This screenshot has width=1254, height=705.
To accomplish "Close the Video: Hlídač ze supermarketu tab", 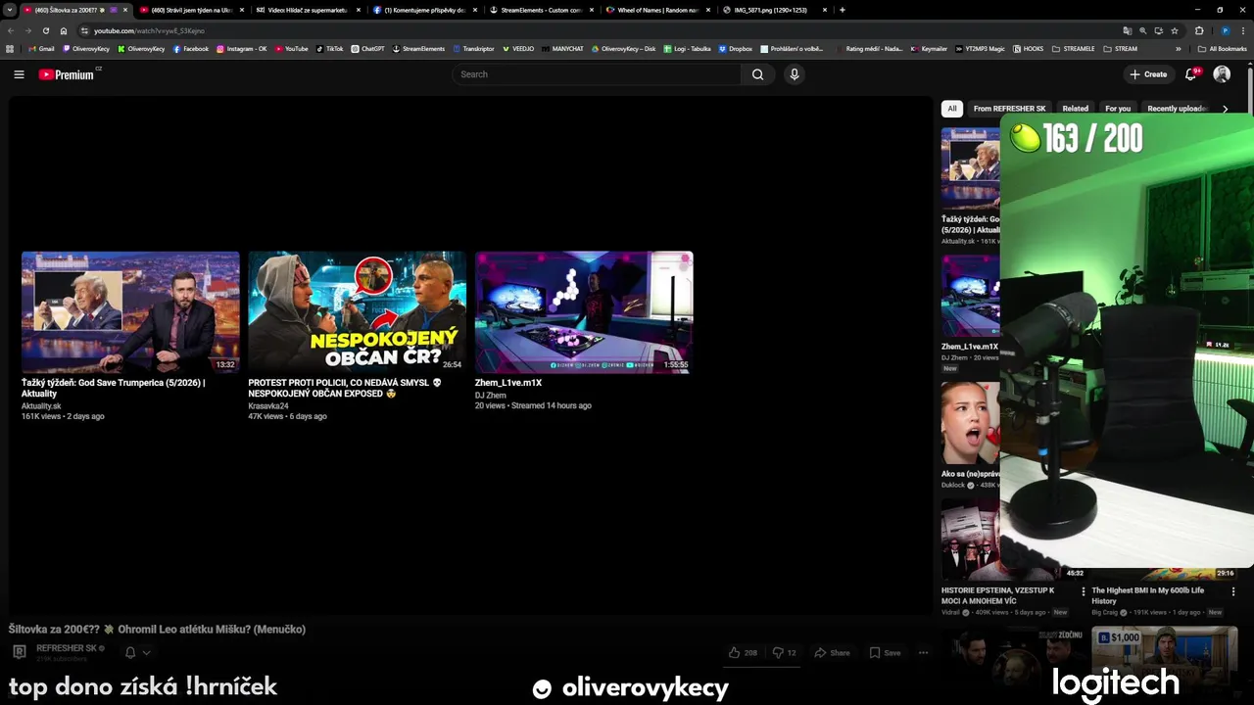I will (359, 10).
